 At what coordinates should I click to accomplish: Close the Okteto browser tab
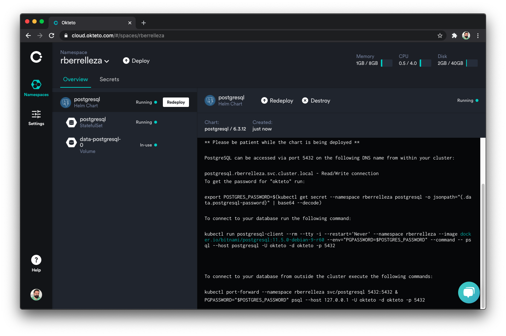click(x=130, y=23)
